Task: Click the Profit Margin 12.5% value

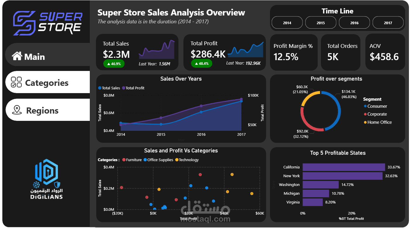Action: pos(286,57)
